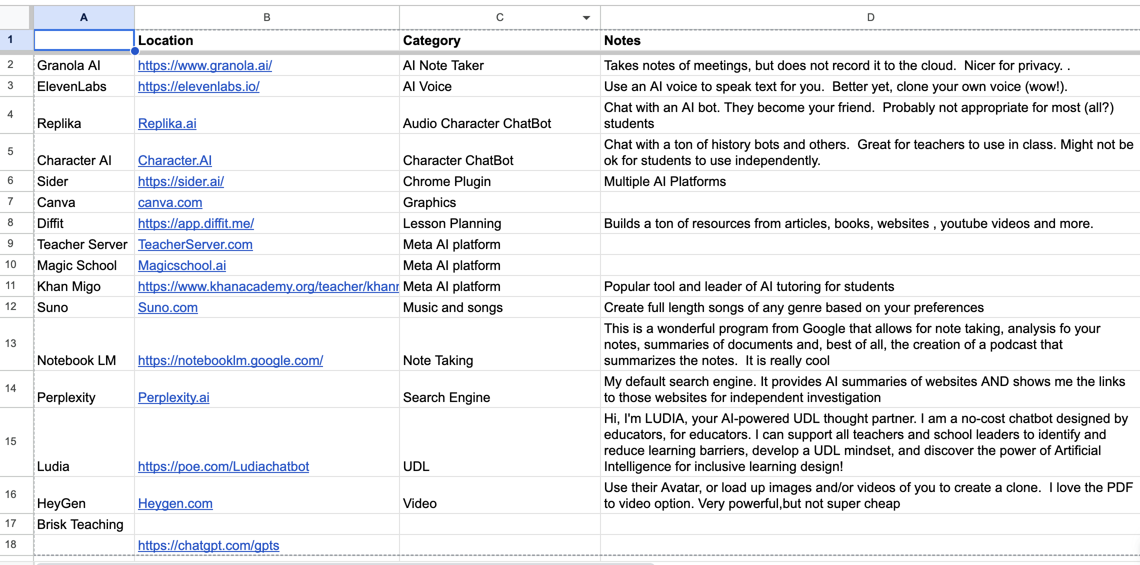Screen dimensions: 1140x565
Task: Select the Multiple AI Platforms note
Action: click(x=870, y=181)
